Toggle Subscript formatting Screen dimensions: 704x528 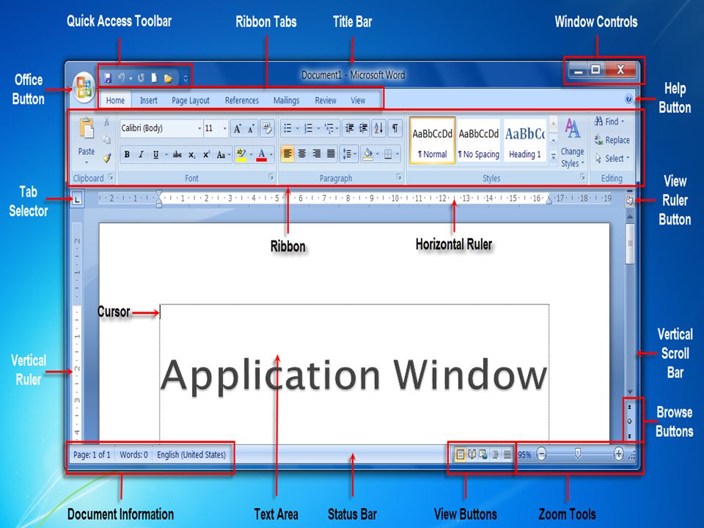pyautogui.click(x=191, y=155)
